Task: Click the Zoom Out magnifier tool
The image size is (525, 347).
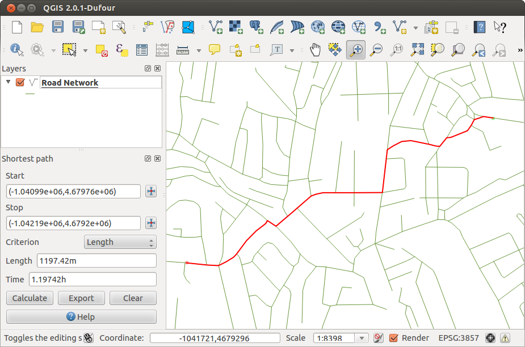Action: click(x=376, y=50)
